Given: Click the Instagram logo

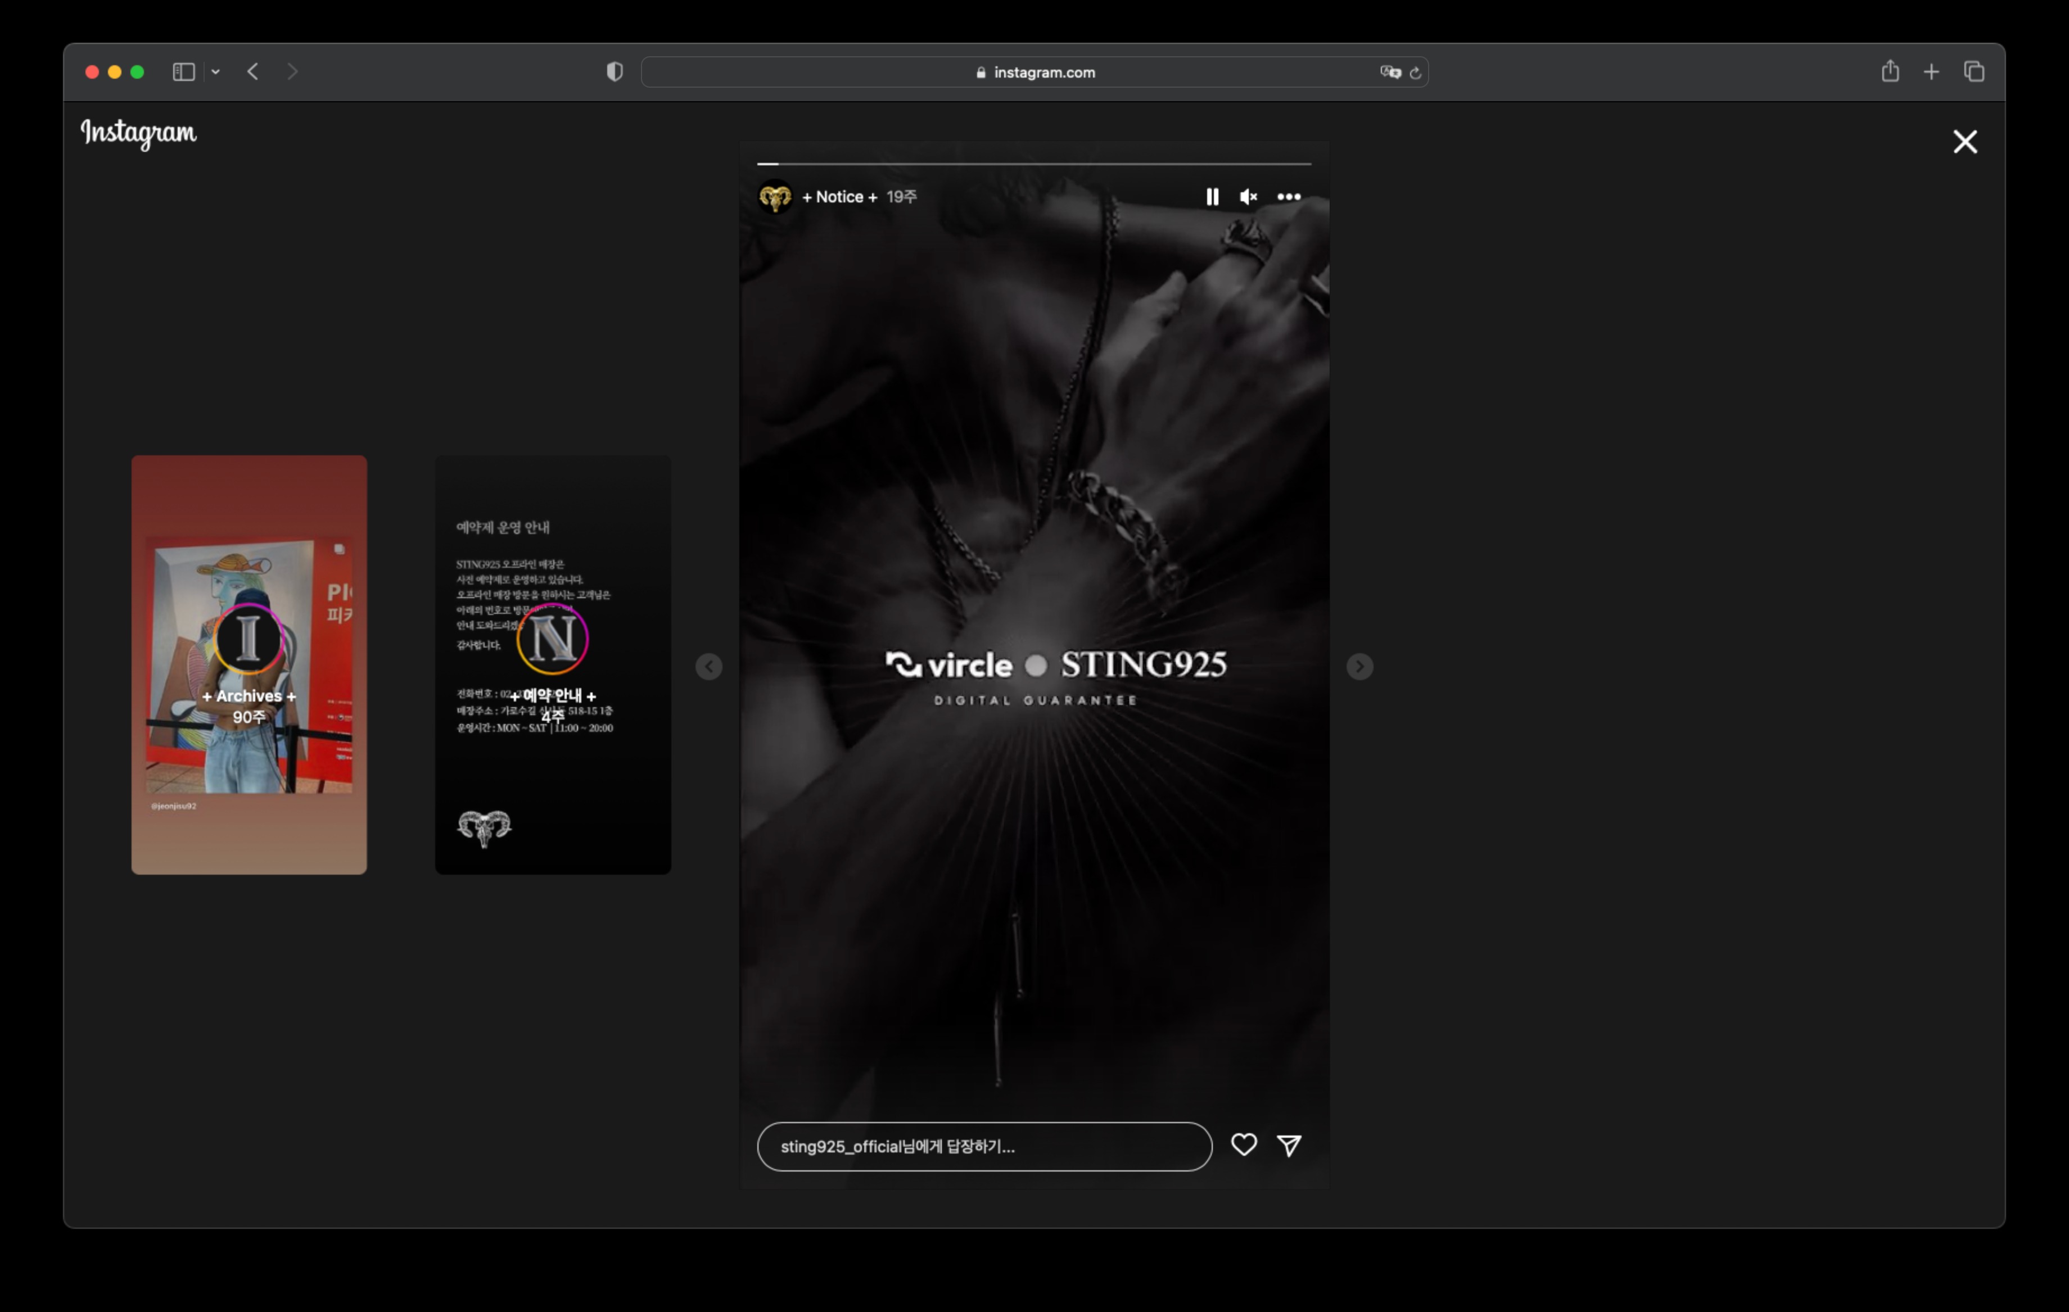Looking at the screenshot, I should coord(138,133).
